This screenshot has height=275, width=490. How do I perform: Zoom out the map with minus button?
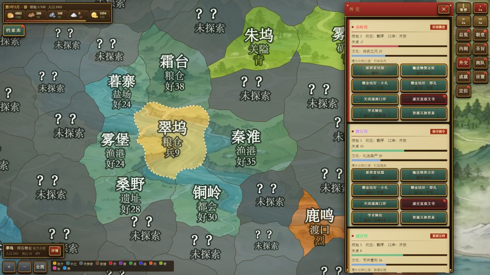24,267
